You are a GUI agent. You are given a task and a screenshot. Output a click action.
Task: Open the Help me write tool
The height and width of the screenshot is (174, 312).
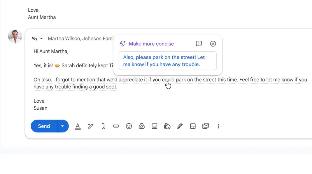tap(90, 126)
